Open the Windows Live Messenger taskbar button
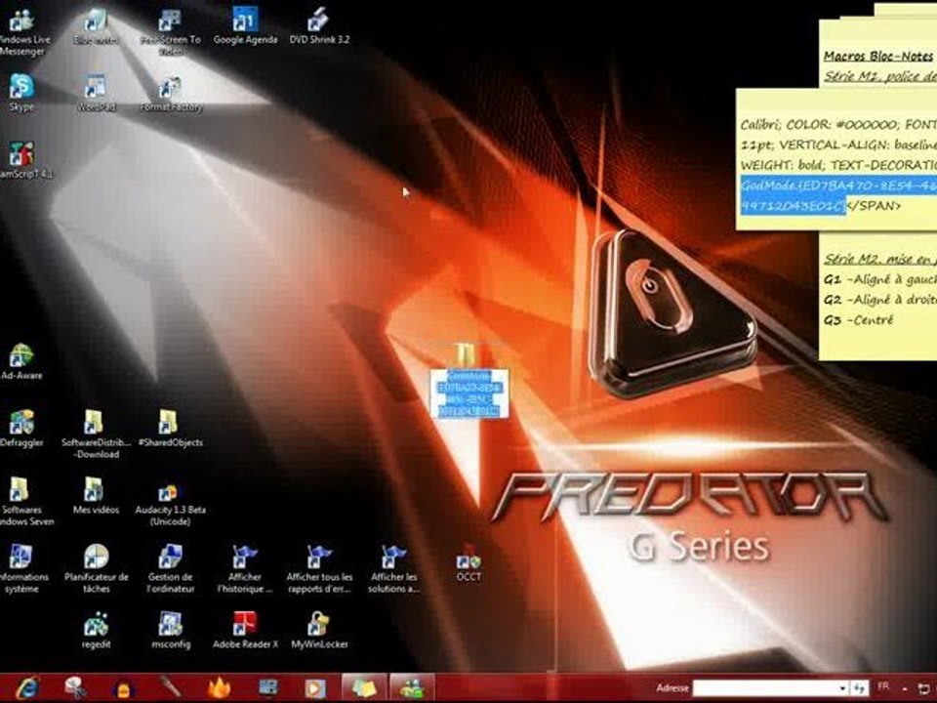The width and height of the screenshot is (937, 703). (x=412, y=688)
